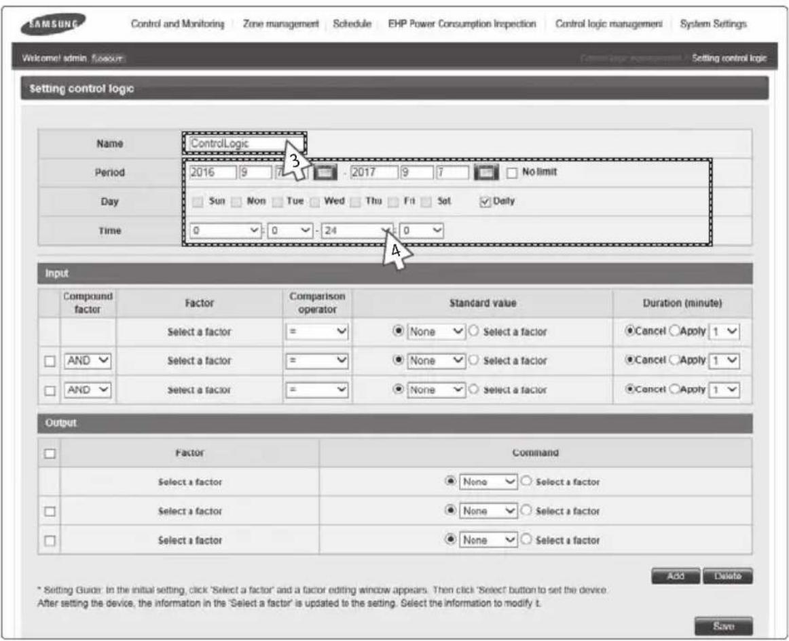This screenshot has width=789, height=641.
Task: Click the start year field 2016
Action: pyautogui.click(x=213, y=172)
